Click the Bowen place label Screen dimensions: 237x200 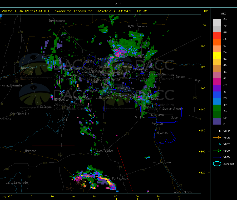point(175,117)
